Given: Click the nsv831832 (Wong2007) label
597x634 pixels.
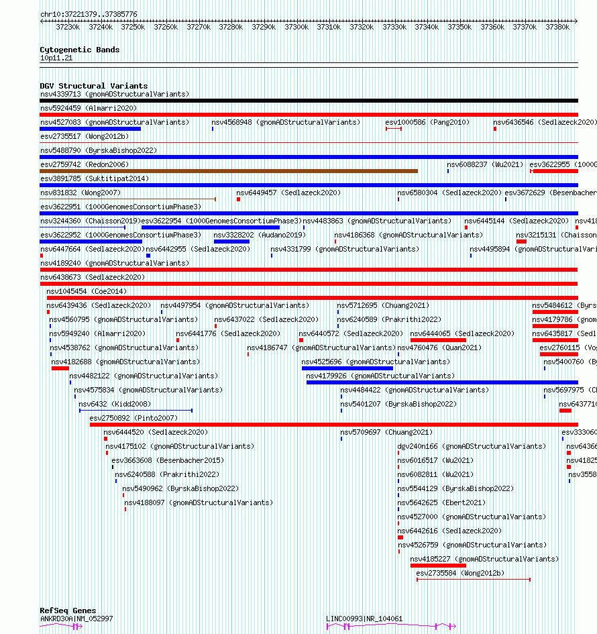Looking at the screenshot, I should point(80,193).
